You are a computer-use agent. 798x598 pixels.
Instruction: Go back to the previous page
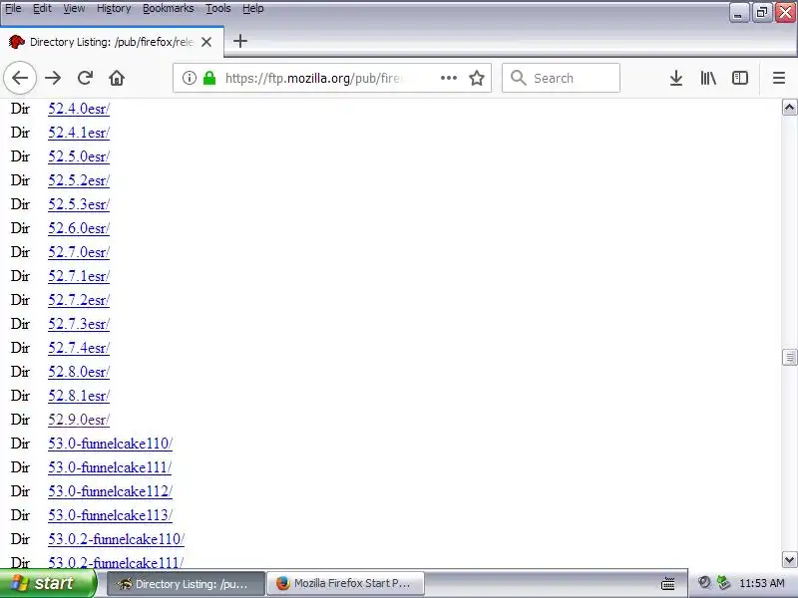20,78
